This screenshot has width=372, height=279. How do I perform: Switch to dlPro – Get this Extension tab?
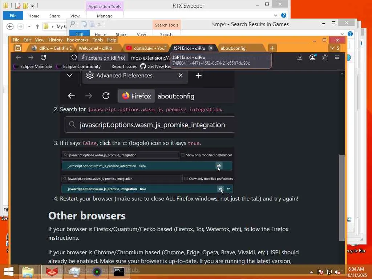pyautogui.click(x=52, y=48)
